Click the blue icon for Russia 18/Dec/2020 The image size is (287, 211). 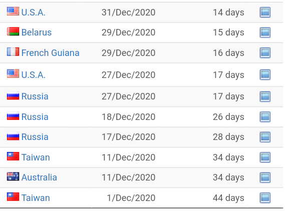[x=265, y=116]
